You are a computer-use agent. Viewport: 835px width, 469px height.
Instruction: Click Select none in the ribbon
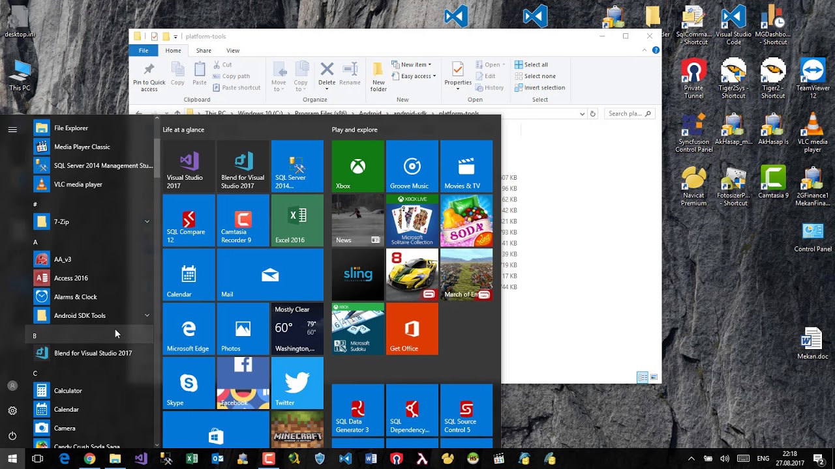coord(535,76)
